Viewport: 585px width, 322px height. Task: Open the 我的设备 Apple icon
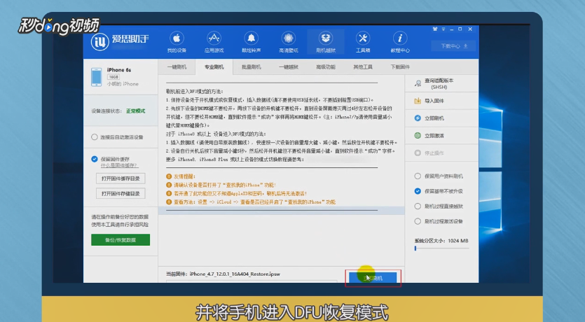click(177, 38)
